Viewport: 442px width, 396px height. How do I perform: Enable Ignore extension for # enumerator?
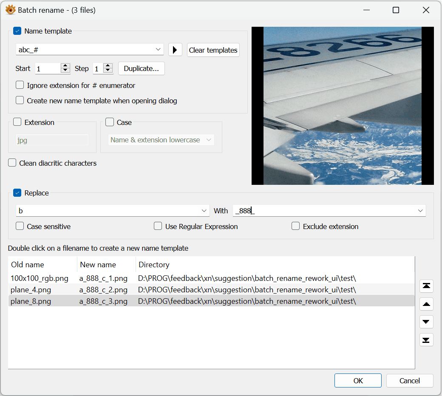(x=20, y=85)
